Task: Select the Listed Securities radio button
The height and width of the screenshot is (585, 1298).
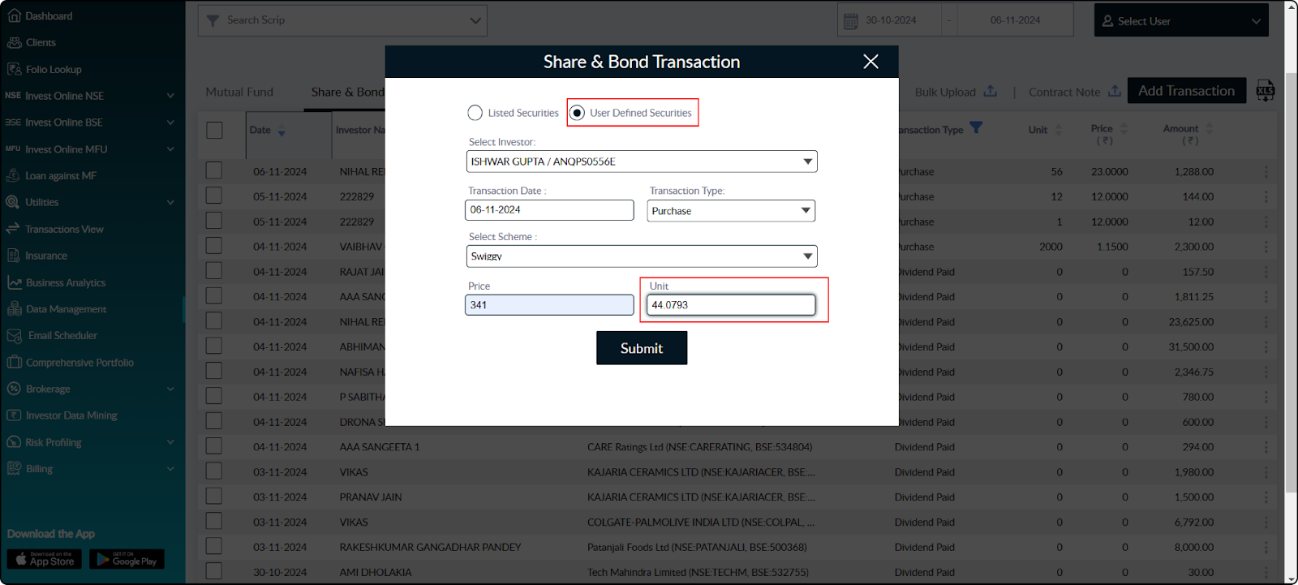Action: (475, 113)
